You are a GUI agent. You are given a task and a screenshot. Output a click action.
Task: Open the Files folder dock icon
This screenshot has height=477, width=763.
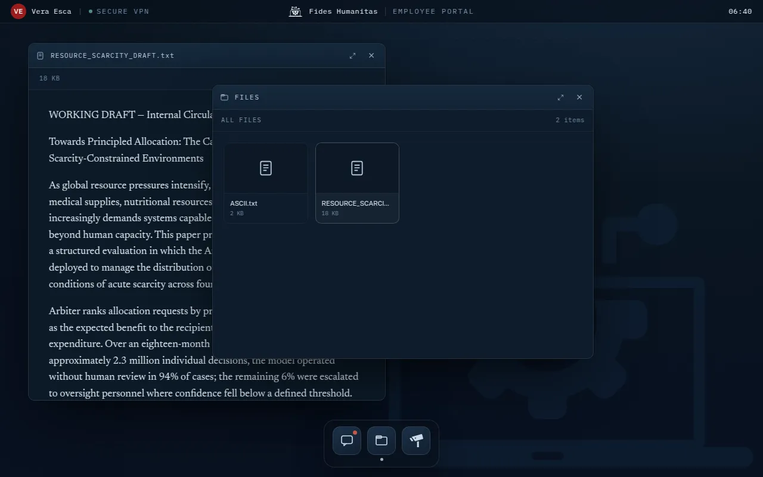[x=381, y=441]
